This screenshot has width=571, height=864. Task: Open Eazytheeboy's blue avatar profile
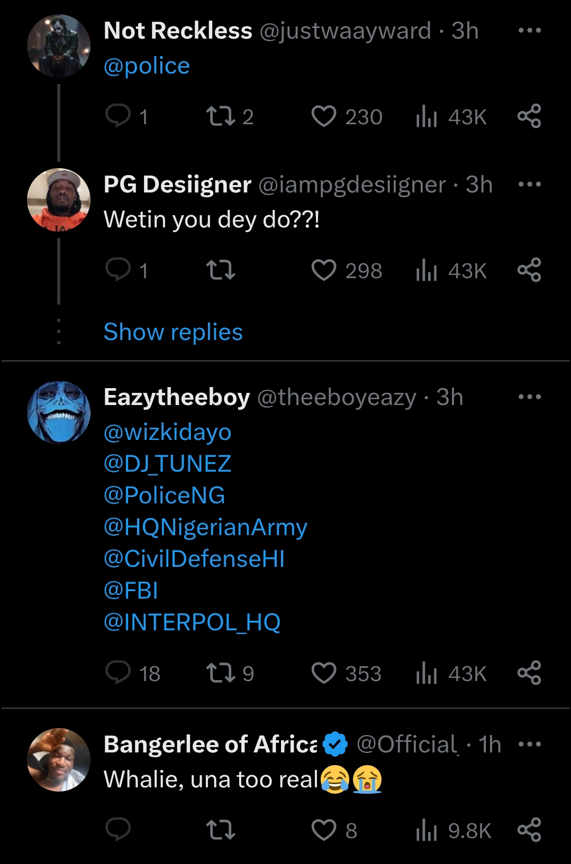pyautogui.click(x=59, y=412)
